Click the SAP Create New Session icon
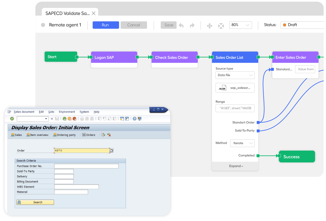The height and width of the screenshot is (221, 326). [x=122, y=119]
